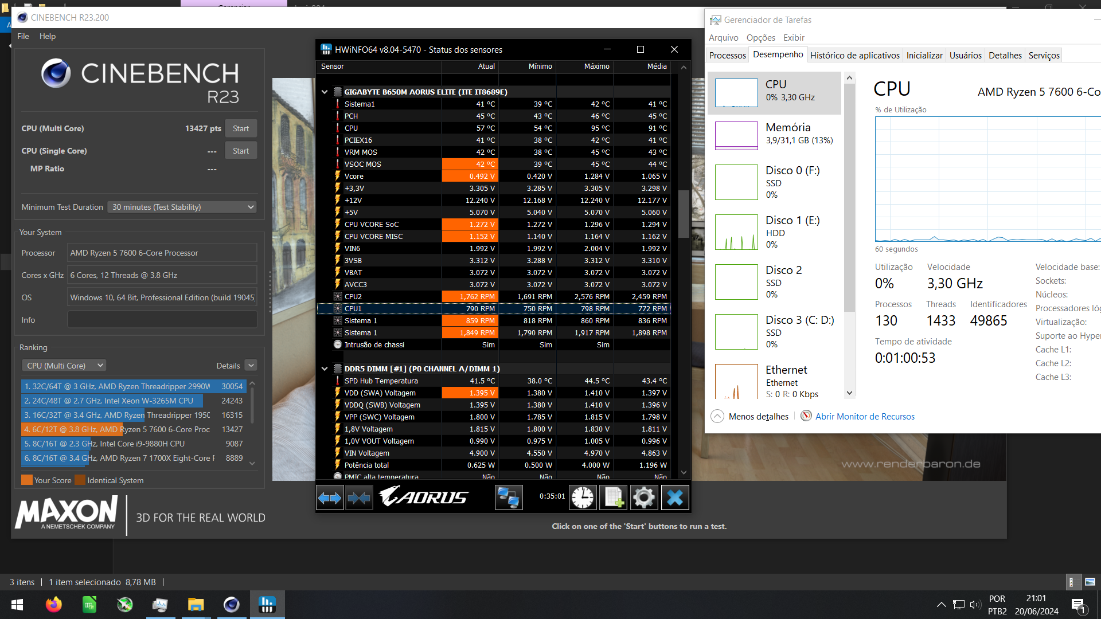Select the CPU1 fan sensor row
The width and height of the screenshot is (1101, 619).
click(493, 308)
